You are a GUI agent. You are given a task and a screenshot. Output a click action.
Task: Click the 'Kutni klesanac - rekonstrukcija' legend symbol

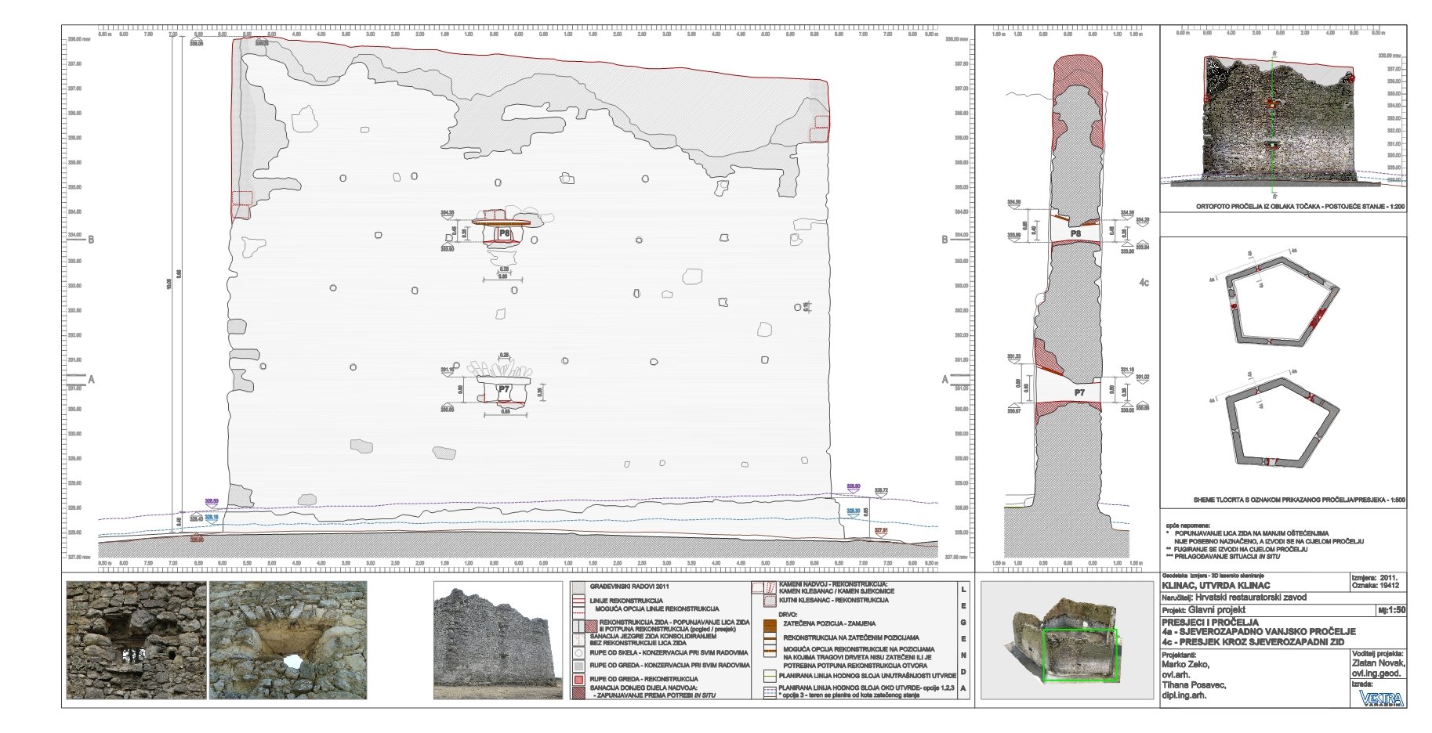pyautogui.click(x=769, y=600)
